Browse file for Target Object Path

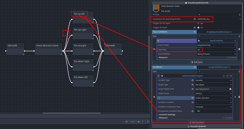[x=230, y=89]
